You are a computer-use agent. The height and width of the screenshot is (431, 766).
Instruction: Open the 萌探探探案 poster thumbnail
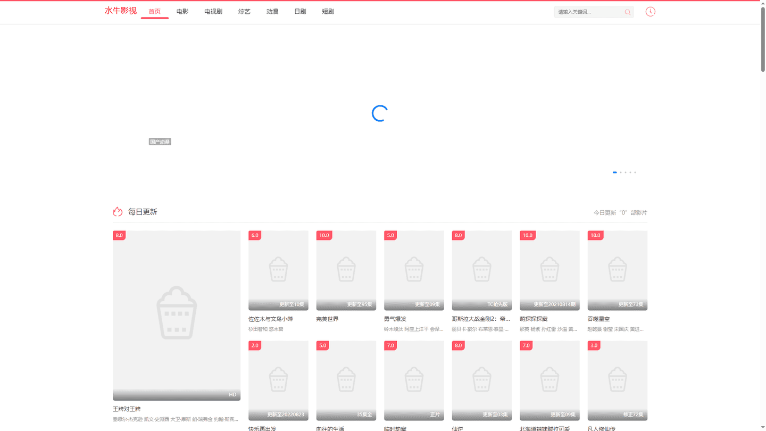[x=549, y=270]
